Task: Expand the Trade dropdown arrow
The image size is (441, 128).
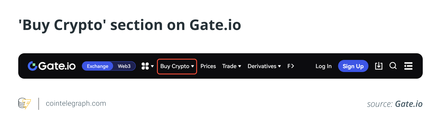Action: (x=240, y=66)
